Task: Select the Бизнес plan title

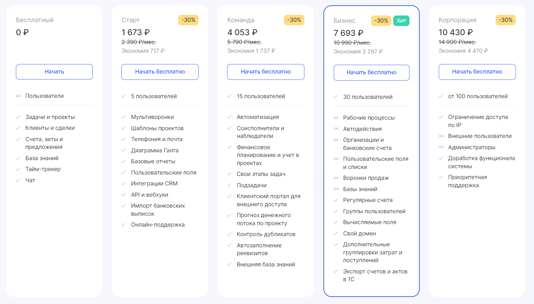Action: click(x=345, y=21)
